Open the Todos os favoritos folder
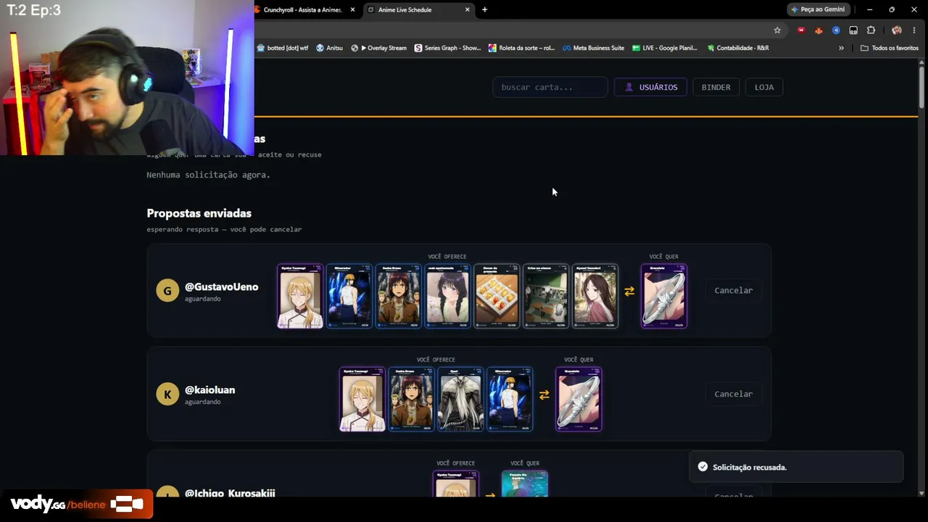The width and height of the screenshot is (928, 522). 890,48
